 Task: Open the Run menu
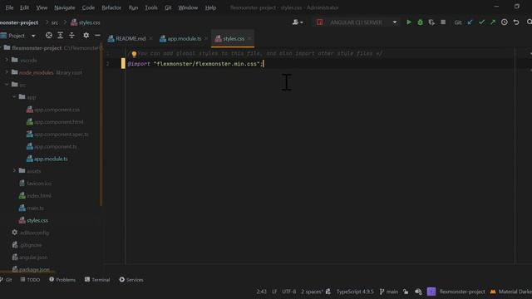pyautogui.click(x=133, y=7)
